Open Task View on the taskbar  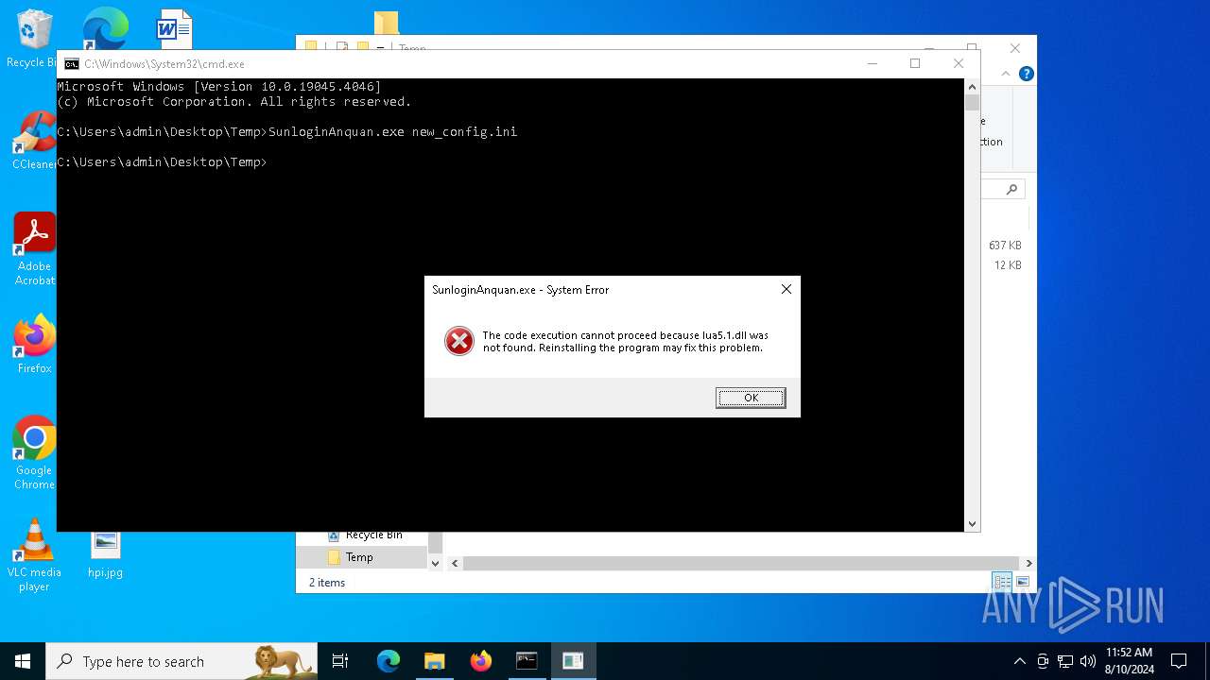pyautogui.click(x=340, y=661)
